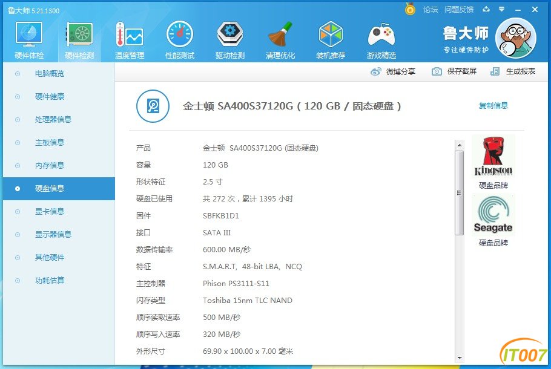This screenshot has width=551, height=369.
Task: Click the dimensions value 69.90 x 100.00 x 7.00 毫米
Action: point(248,351)
